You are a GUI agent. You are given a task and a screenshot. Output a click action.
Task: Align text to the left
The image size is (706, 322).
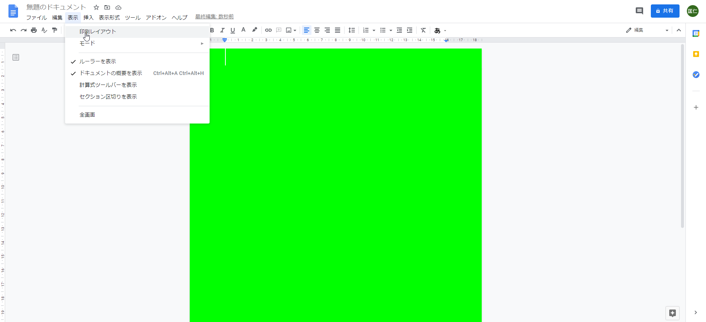[307, 30]
